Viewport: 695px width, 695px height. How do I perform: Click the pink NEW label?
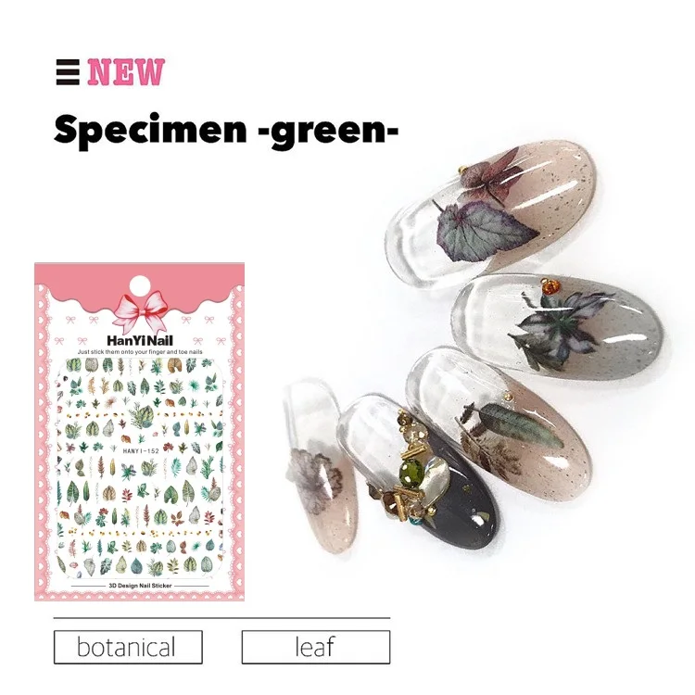126,71
